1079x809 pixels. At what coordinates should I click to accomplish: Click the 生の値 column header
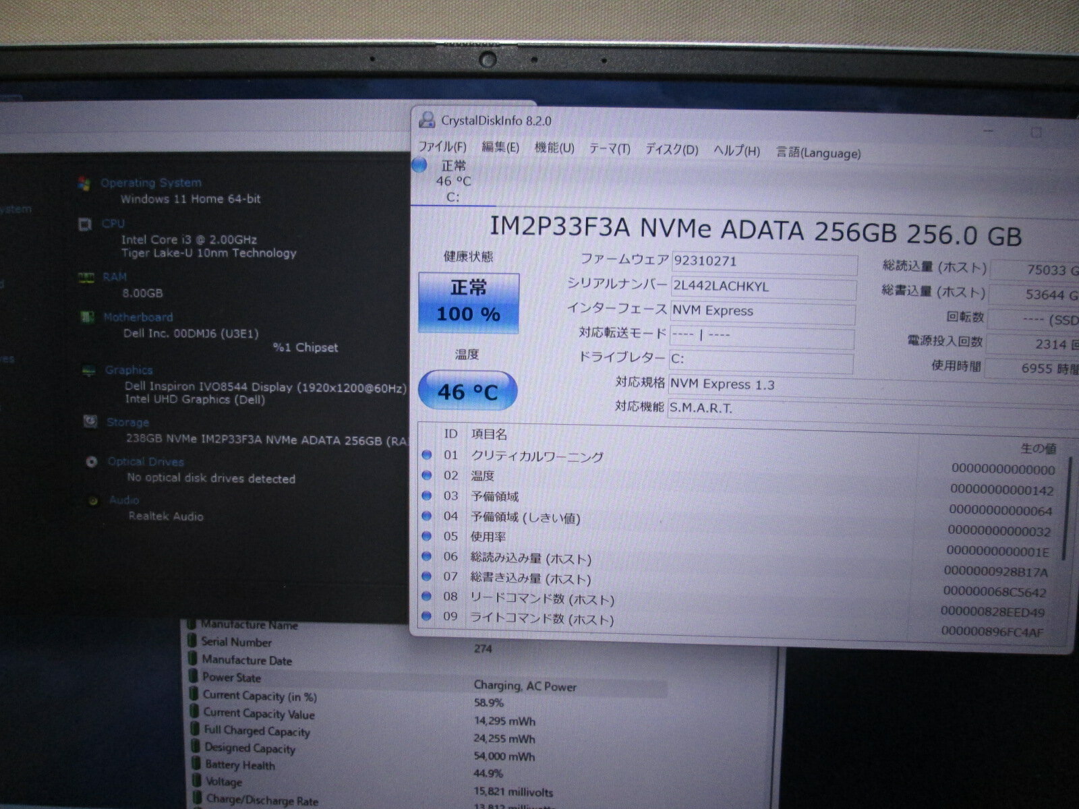coord(1038,448)
